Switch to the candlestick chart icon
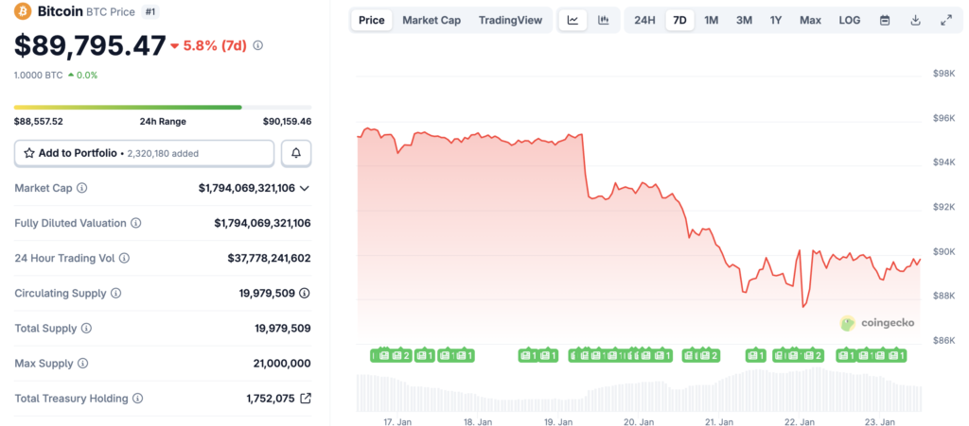969x426 pixels. pos(602,20)
